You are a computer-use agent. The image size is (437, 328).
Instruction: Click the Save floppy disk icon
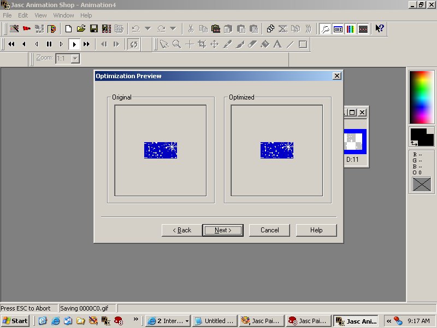tap(93, 29)
